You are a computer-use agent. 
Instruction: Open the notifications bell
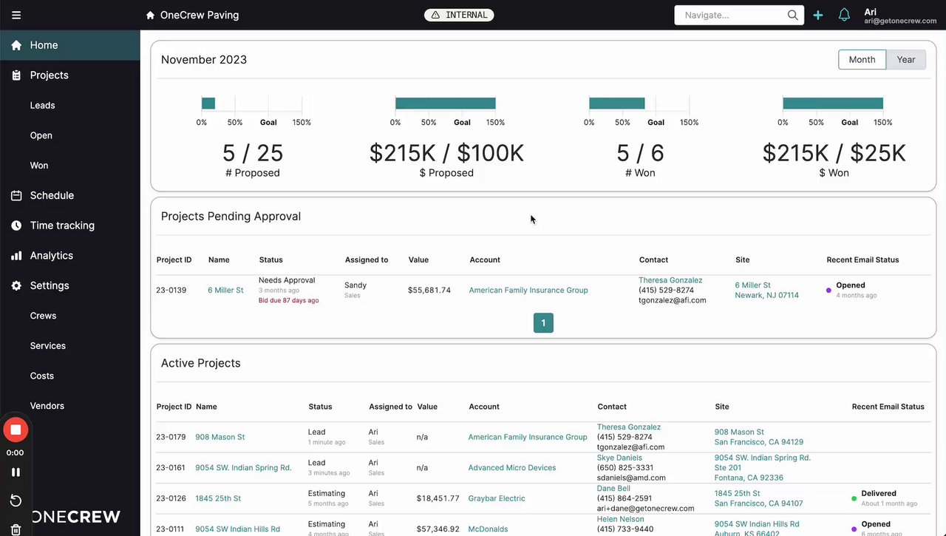[844, 15]
